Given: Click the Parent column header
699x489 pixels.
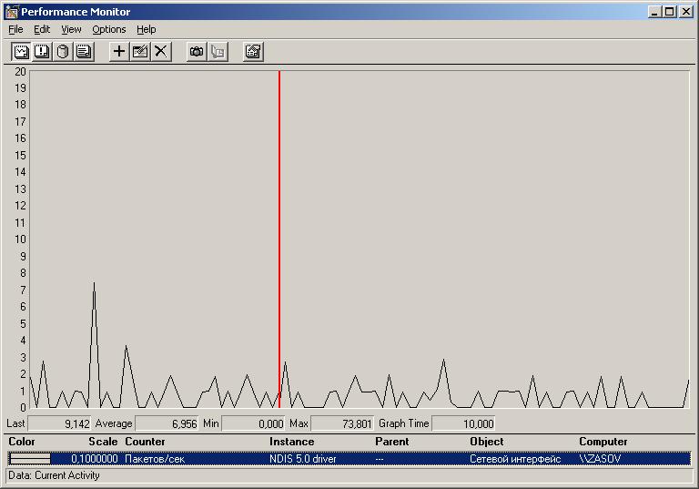Looking at the screenshot, I should [x=392, y=442].
